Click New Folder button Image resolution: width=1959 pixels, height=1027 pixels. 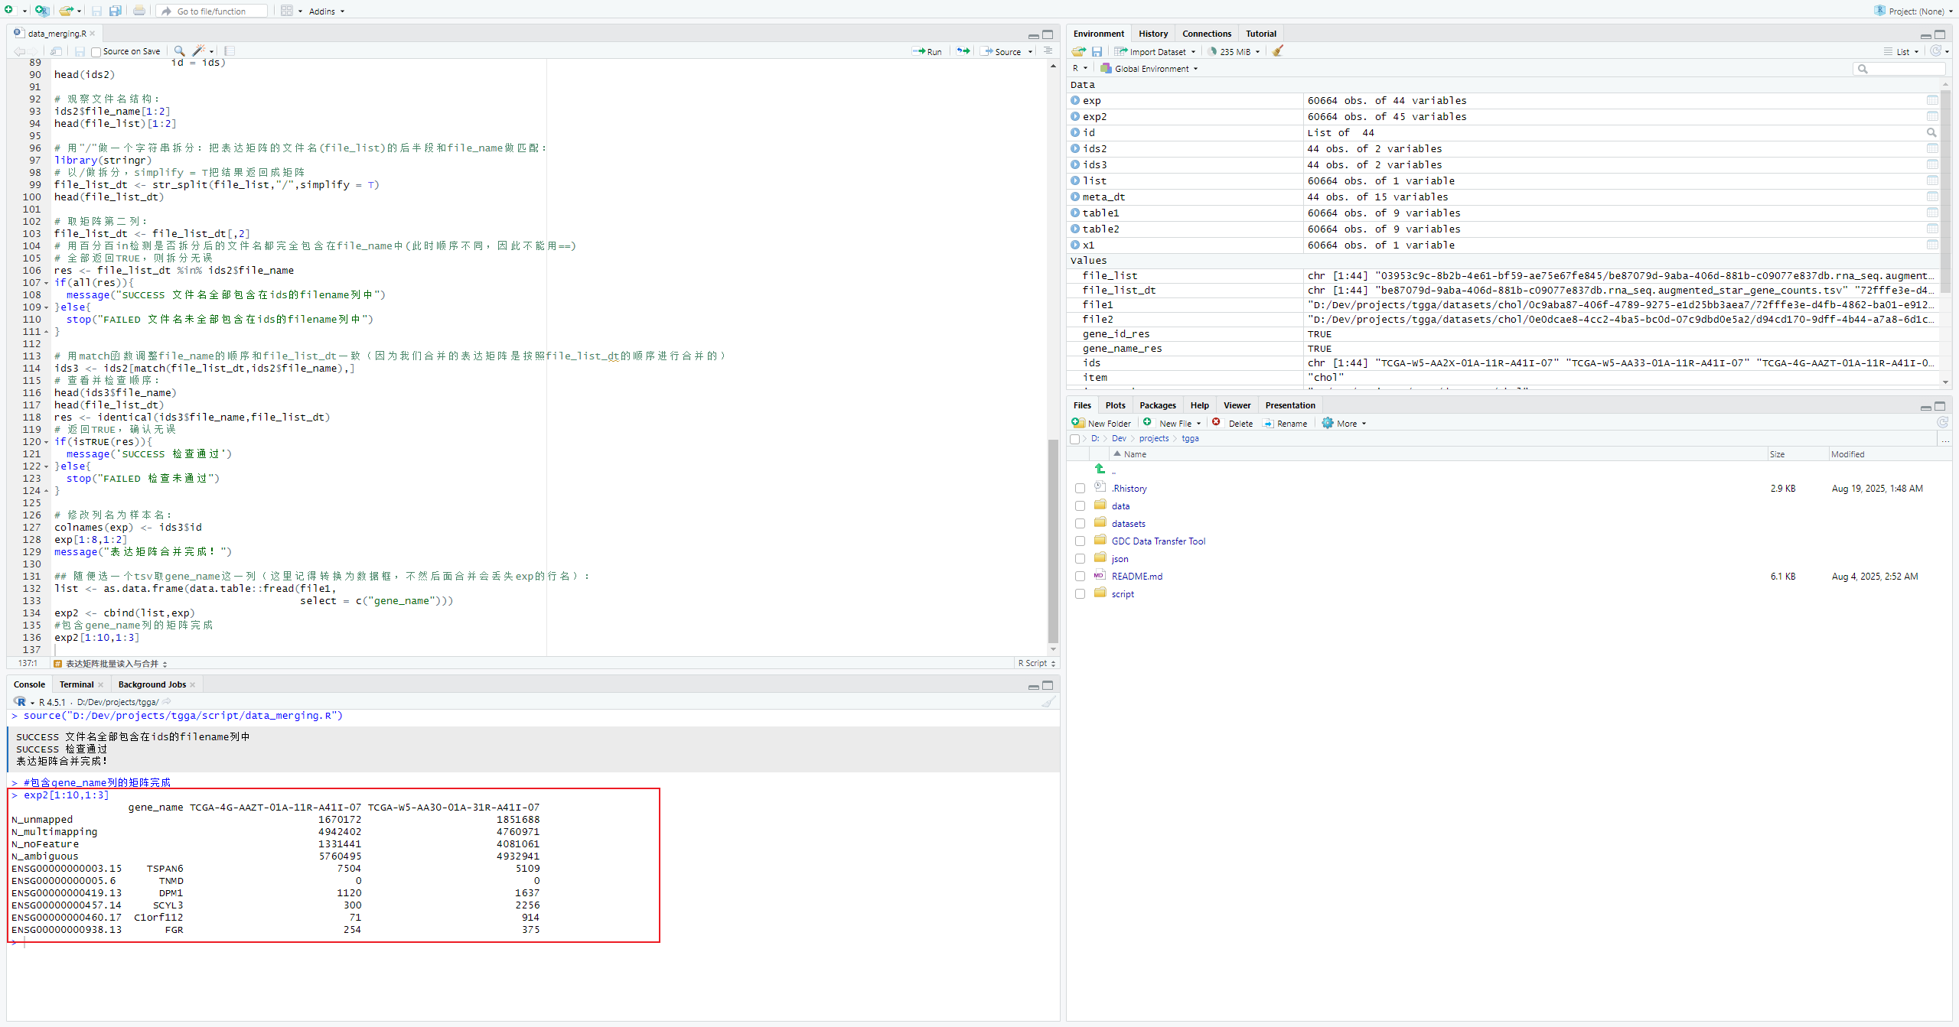1101,424
